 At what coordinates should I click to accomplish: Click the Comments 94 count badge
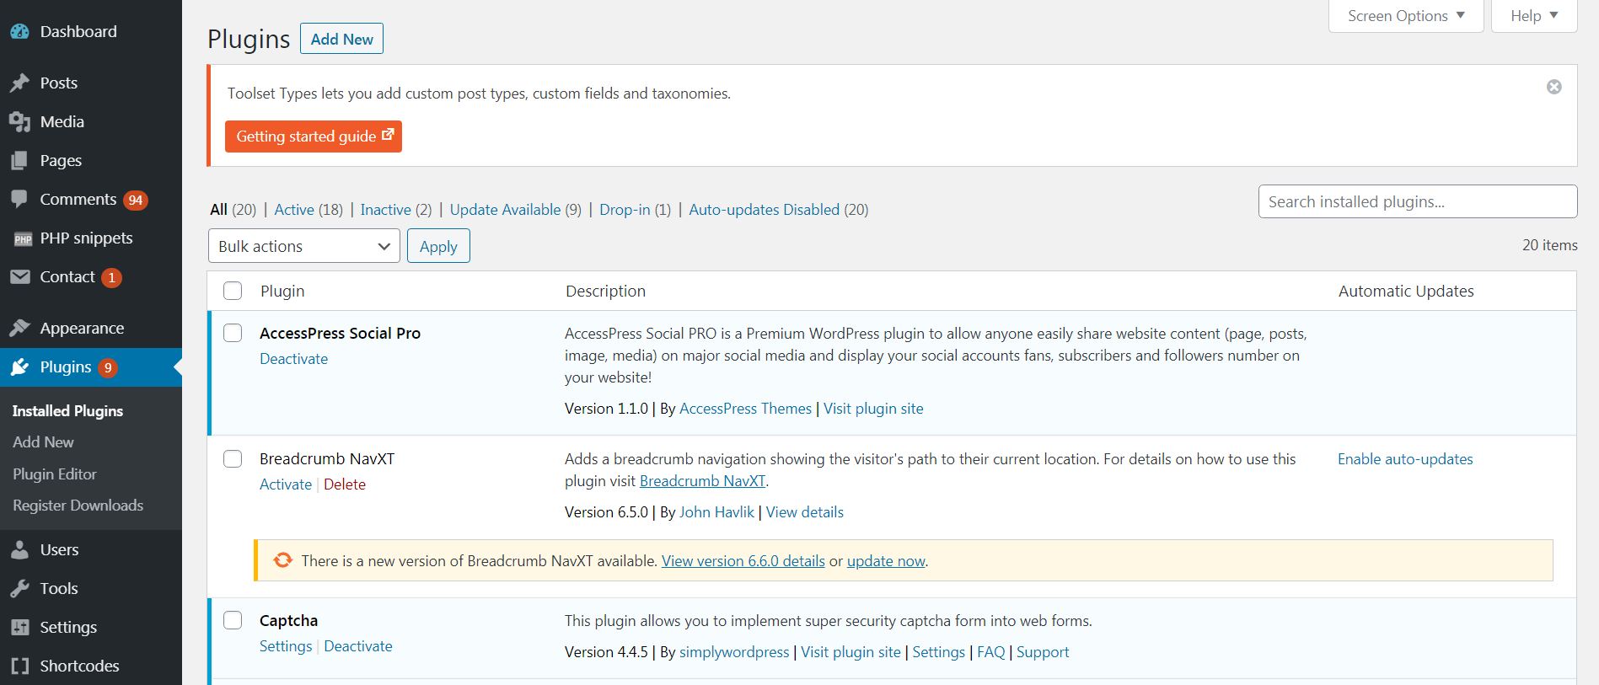[136, 200]
